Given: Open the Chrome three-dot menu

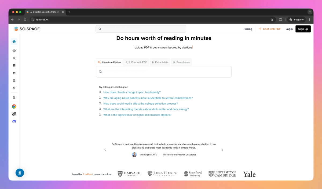Looking at the screenshot, I should click(x=310, y=20).
